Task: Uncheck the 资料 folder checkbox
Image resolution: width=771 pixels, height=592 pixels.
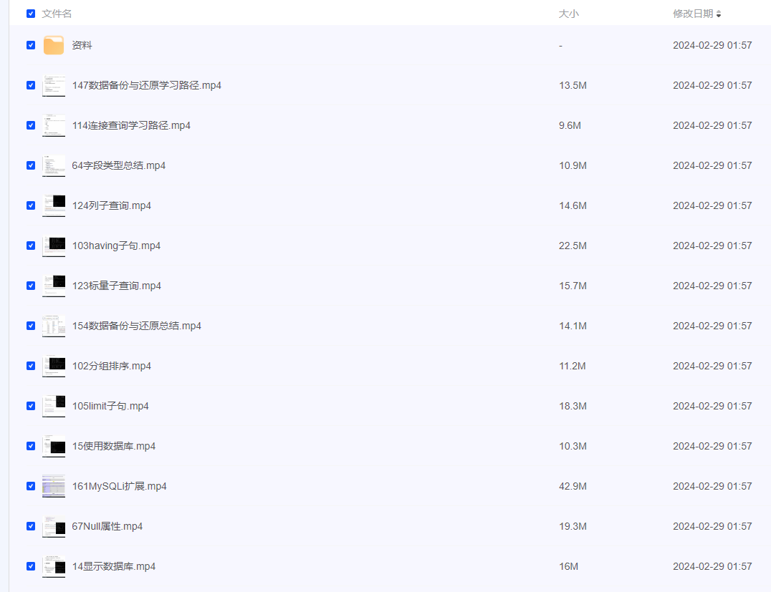Action: (31, 45)
